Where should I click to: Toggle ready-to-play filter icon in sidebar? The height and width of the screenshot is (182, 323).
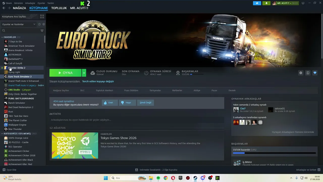[x=44, y=24]
